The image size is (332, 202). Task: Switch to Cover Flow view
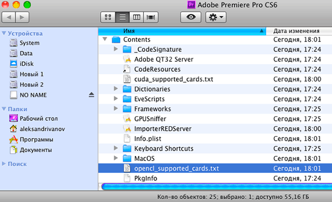coord(151,17)
